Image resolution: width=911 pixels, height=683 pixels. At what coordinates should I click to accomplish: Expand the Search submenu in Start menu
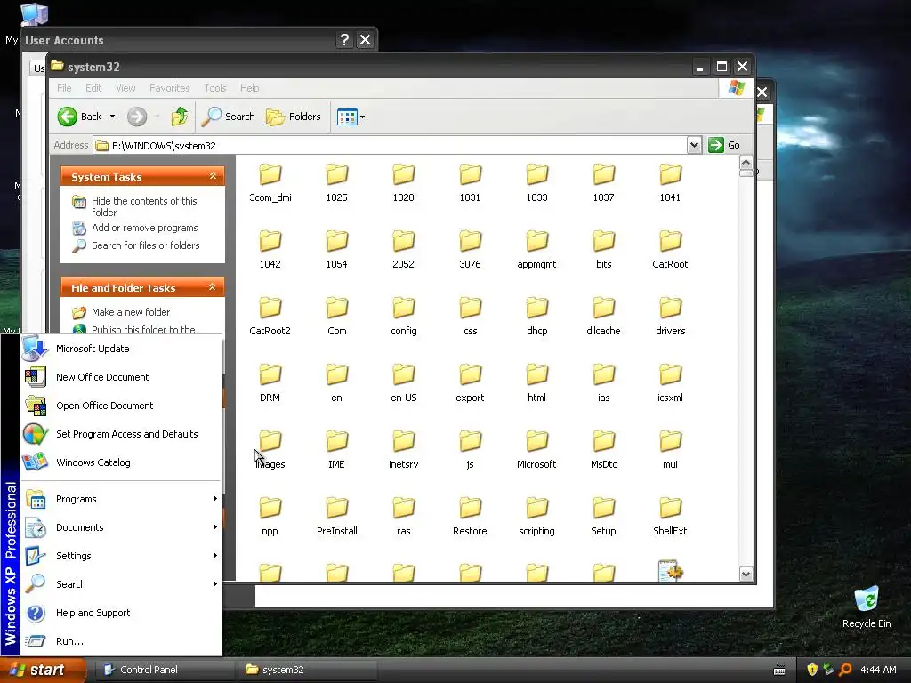click(121, 584)
